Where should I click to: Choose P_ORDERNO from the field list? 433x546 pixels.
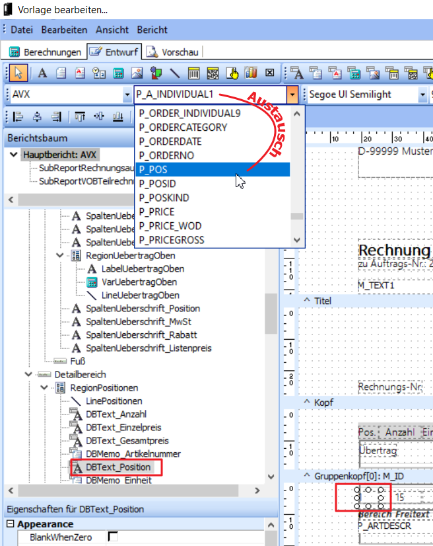213,155
